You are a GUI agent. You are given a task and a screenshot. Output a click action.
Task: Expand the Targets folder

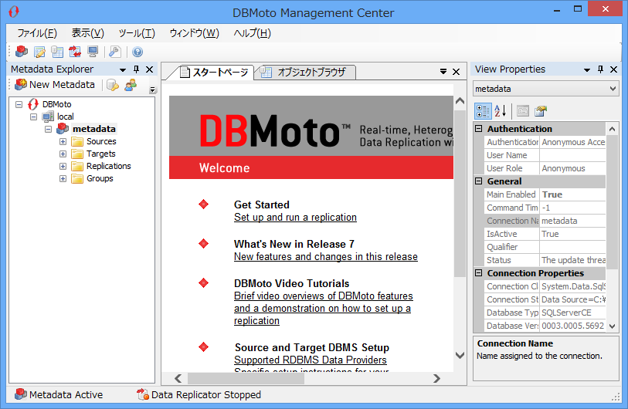point(63,154)
